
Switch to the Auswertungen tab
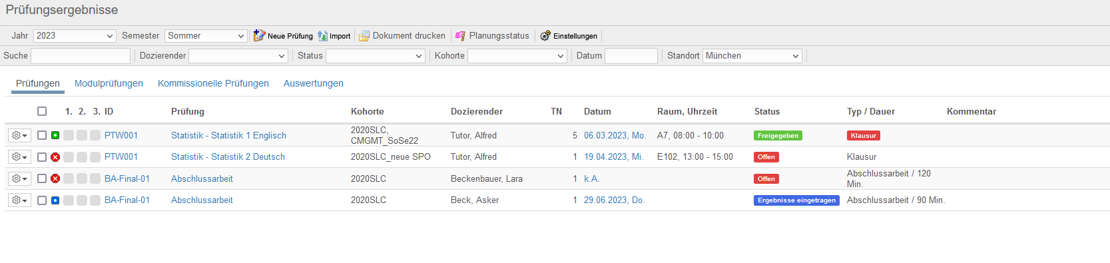click(x=314, y=83)
